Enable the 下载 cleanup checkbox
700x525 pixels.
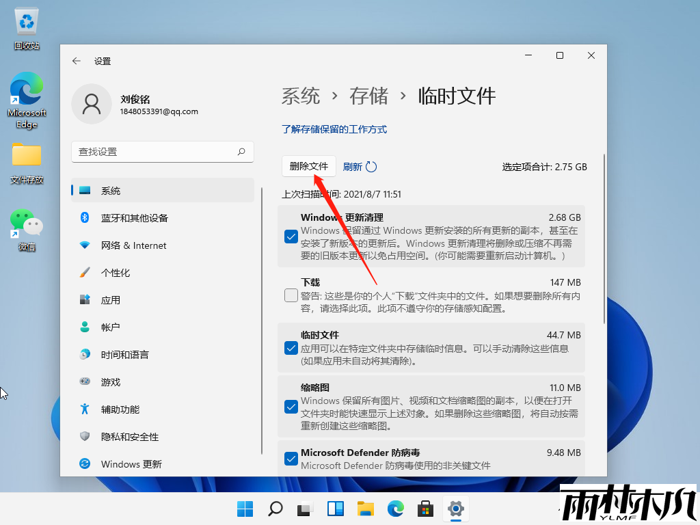pos(291,295)
